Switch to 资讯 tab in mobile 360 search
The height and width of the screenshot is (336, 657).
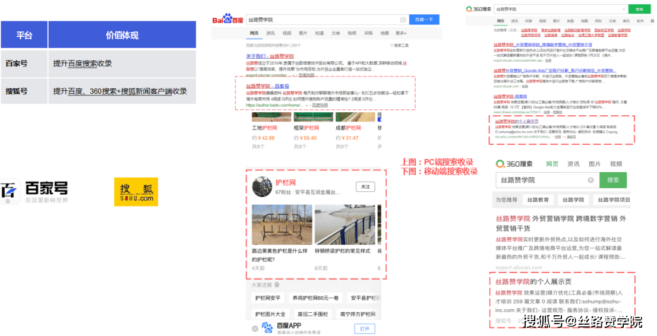coord(573,164)
